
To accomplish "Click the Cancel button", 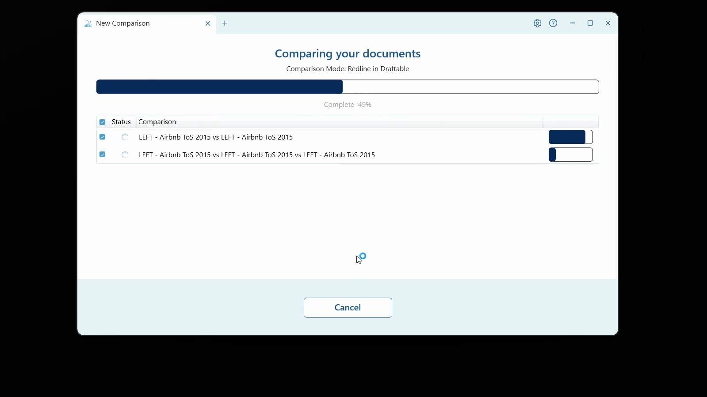I will click(x=348, y=307).
